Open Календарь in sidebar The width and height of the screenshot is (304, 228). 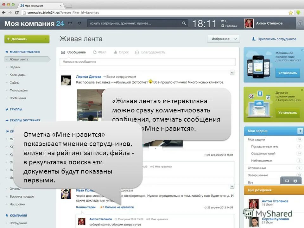pyautogui.click(x=17, y=75)
